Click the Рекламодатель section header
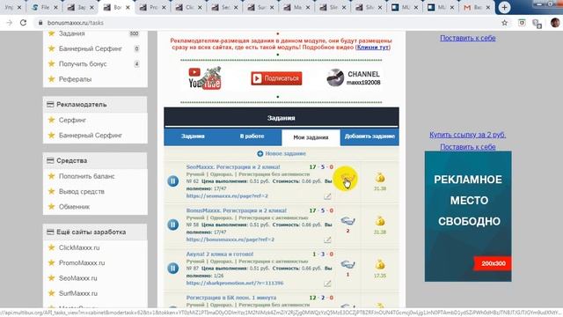563x317 pixels. pyautogui.click(x=95, y=105)
